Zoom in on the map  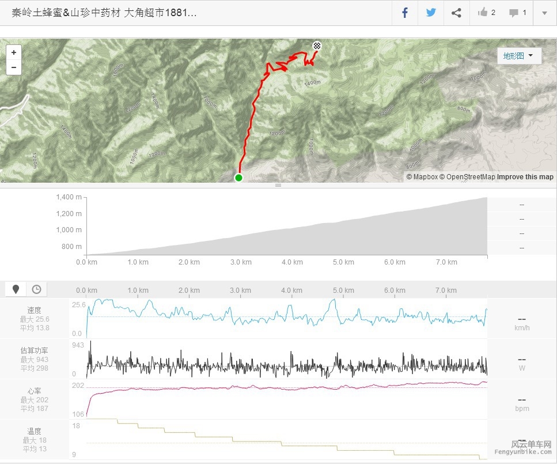click(x=14, y=52)
